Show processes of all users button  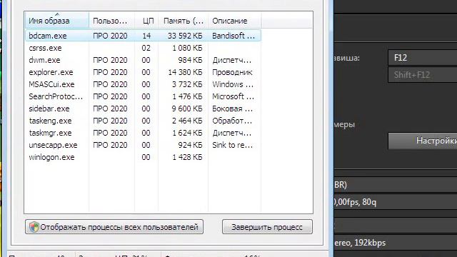click(114, 227)
